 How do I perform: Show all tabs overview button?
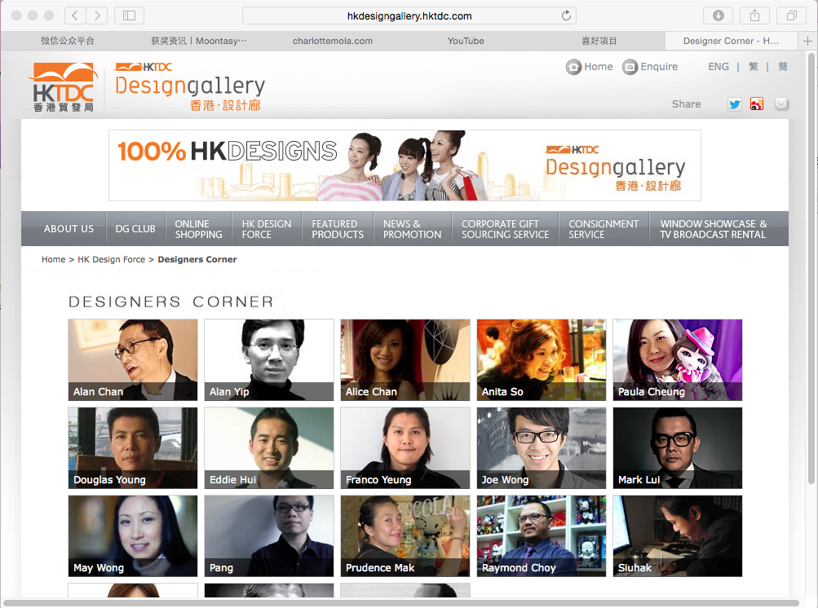click(791, 15)
